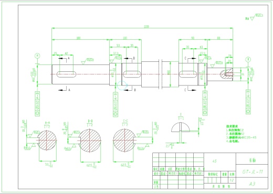The image size is (273, 194).
Task: Click the break line gap in shaft middle
Action: [160, 74]
